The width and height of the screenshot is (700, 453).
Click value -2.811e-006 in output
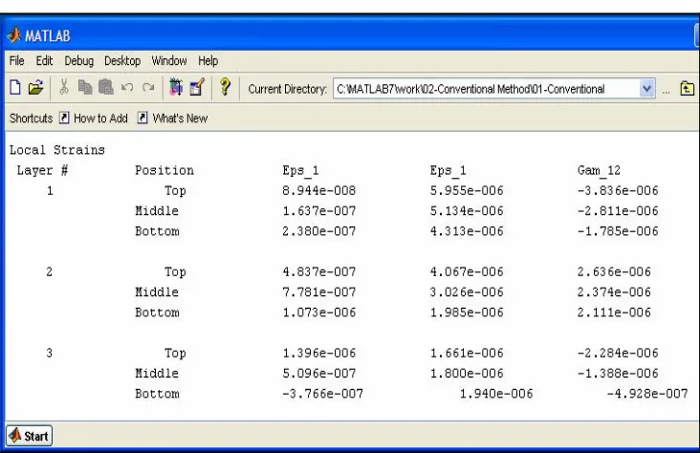coord(618,211)
